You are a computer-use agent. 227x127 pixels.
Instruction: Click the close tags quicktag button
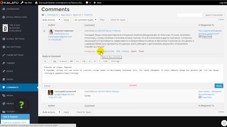(x=115, y=61)
